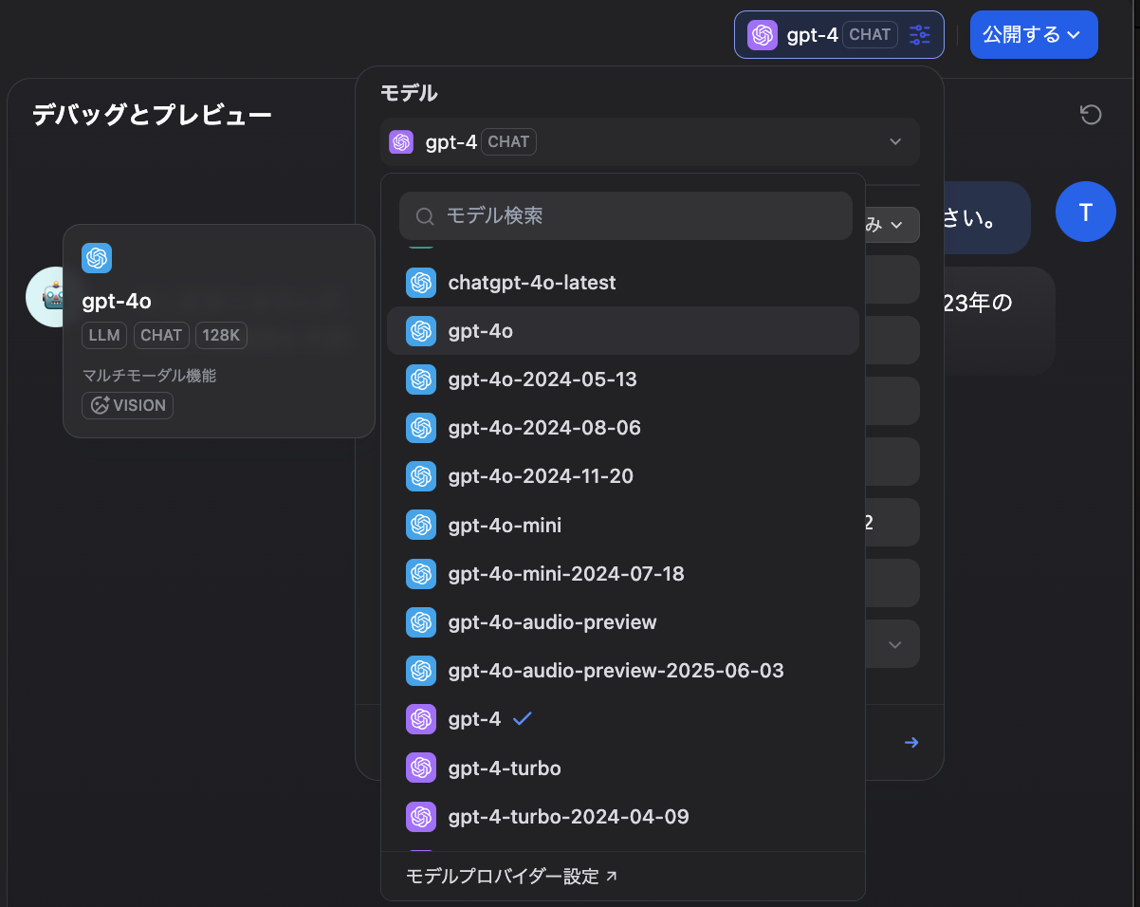Select gpt-4o-2024-11-20 from the list
Viewport: 1140px width, 907px height.
(541, 475)
